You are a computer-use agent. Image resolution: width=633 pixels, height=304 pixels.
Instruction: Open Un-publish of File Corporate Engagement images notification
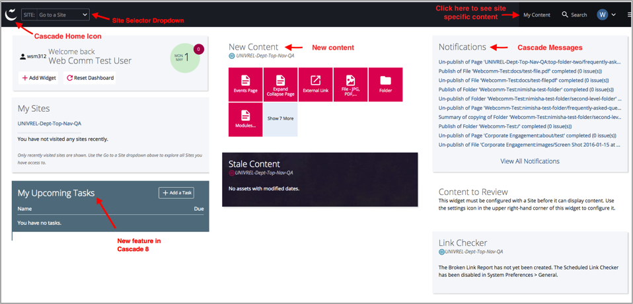point(530,145)
